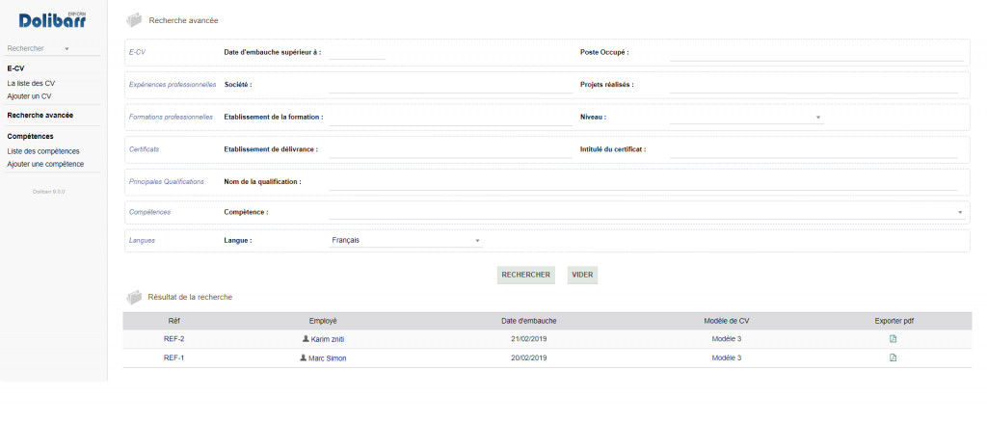Open employee Karim zniti

tap(328, 340)
